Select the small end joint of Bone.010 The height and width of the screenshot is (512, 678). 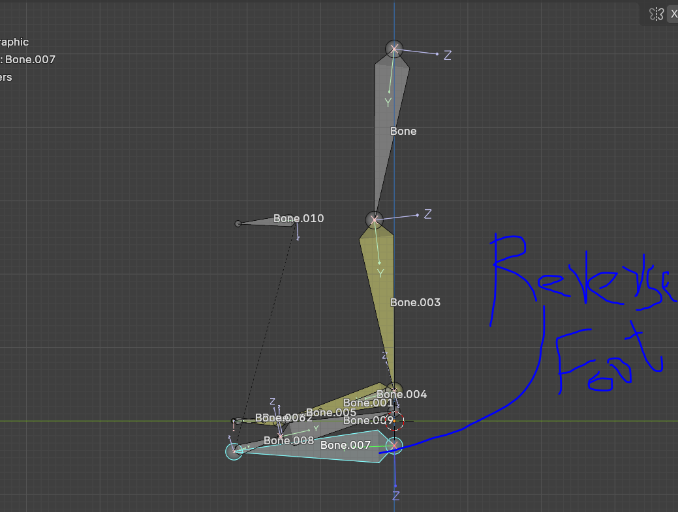tap(238, 223)
